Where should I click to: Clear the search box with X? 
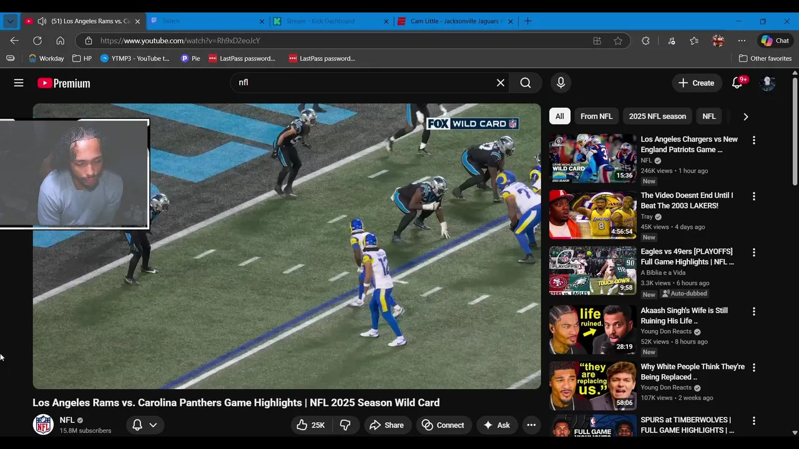tap(501, 82)
